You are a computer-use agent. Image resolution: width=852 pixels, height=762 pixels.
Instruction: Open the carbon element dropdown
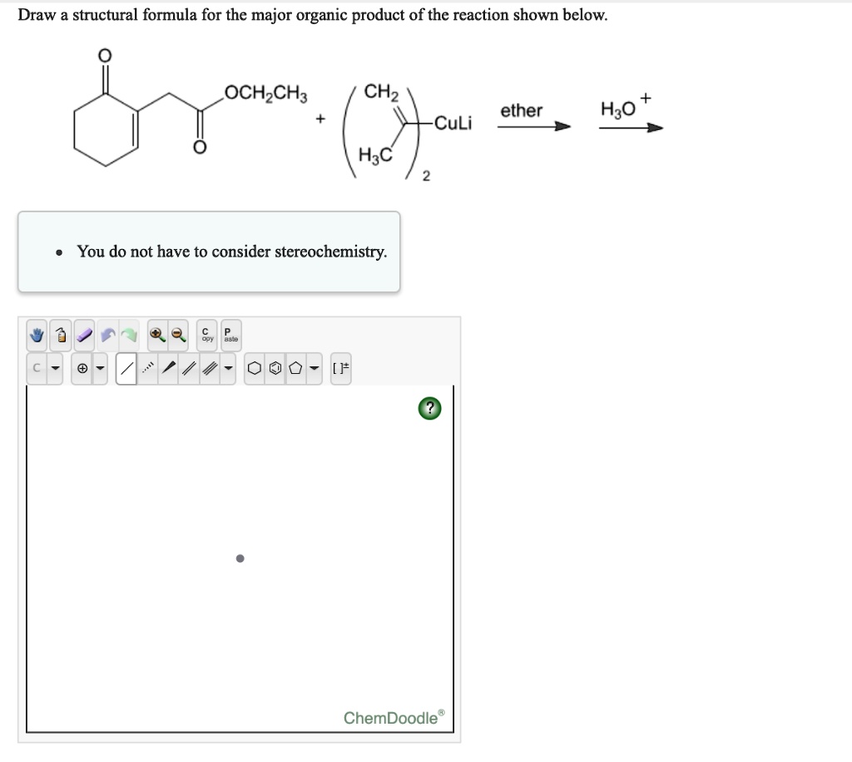54,368
